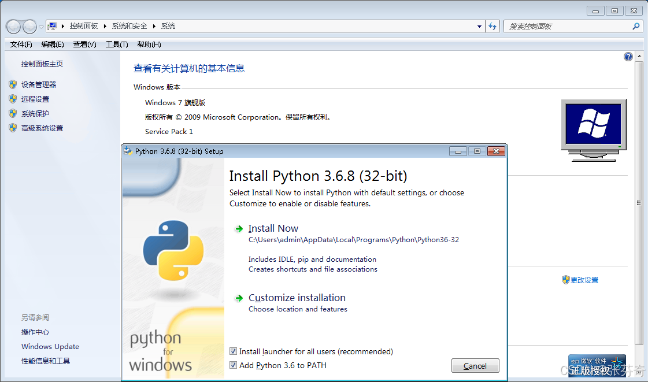The height and width of the screenshot is (382, 648).
Task: Click the blue help question mark icon
Action: click(x=628, y=56)
